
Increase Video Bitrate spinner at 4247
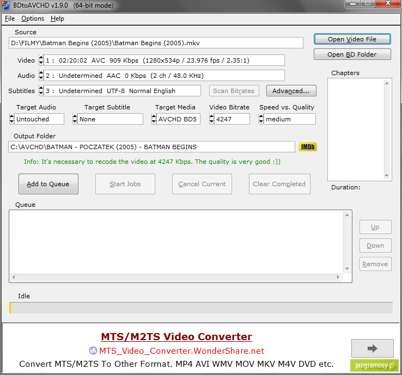211,116
